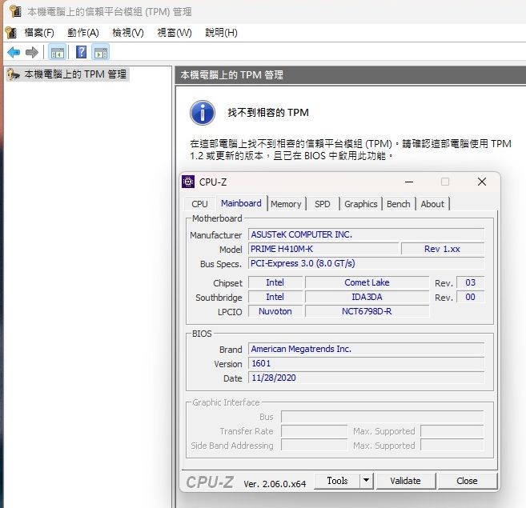Switch to the Graphics tab in CPU-Z
Screen dimensions: 526x508
(361, 204)
